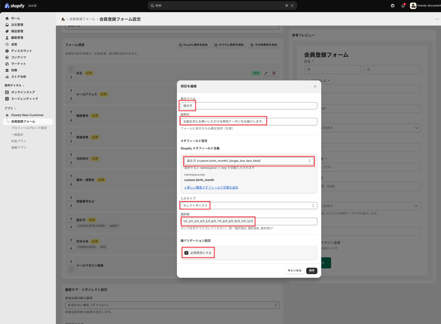Open 注文管理 in the sidebar
Screen dimensions: 441x324
click(17, 25)
